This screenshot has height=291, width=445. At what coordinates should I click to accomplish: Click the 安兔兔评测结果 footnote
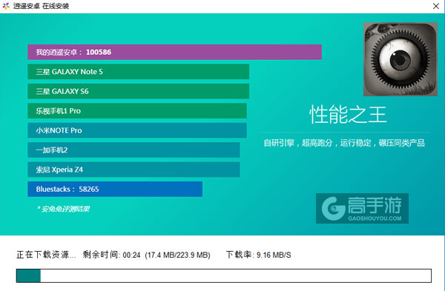pyautogui.click(x=63, y=209)
